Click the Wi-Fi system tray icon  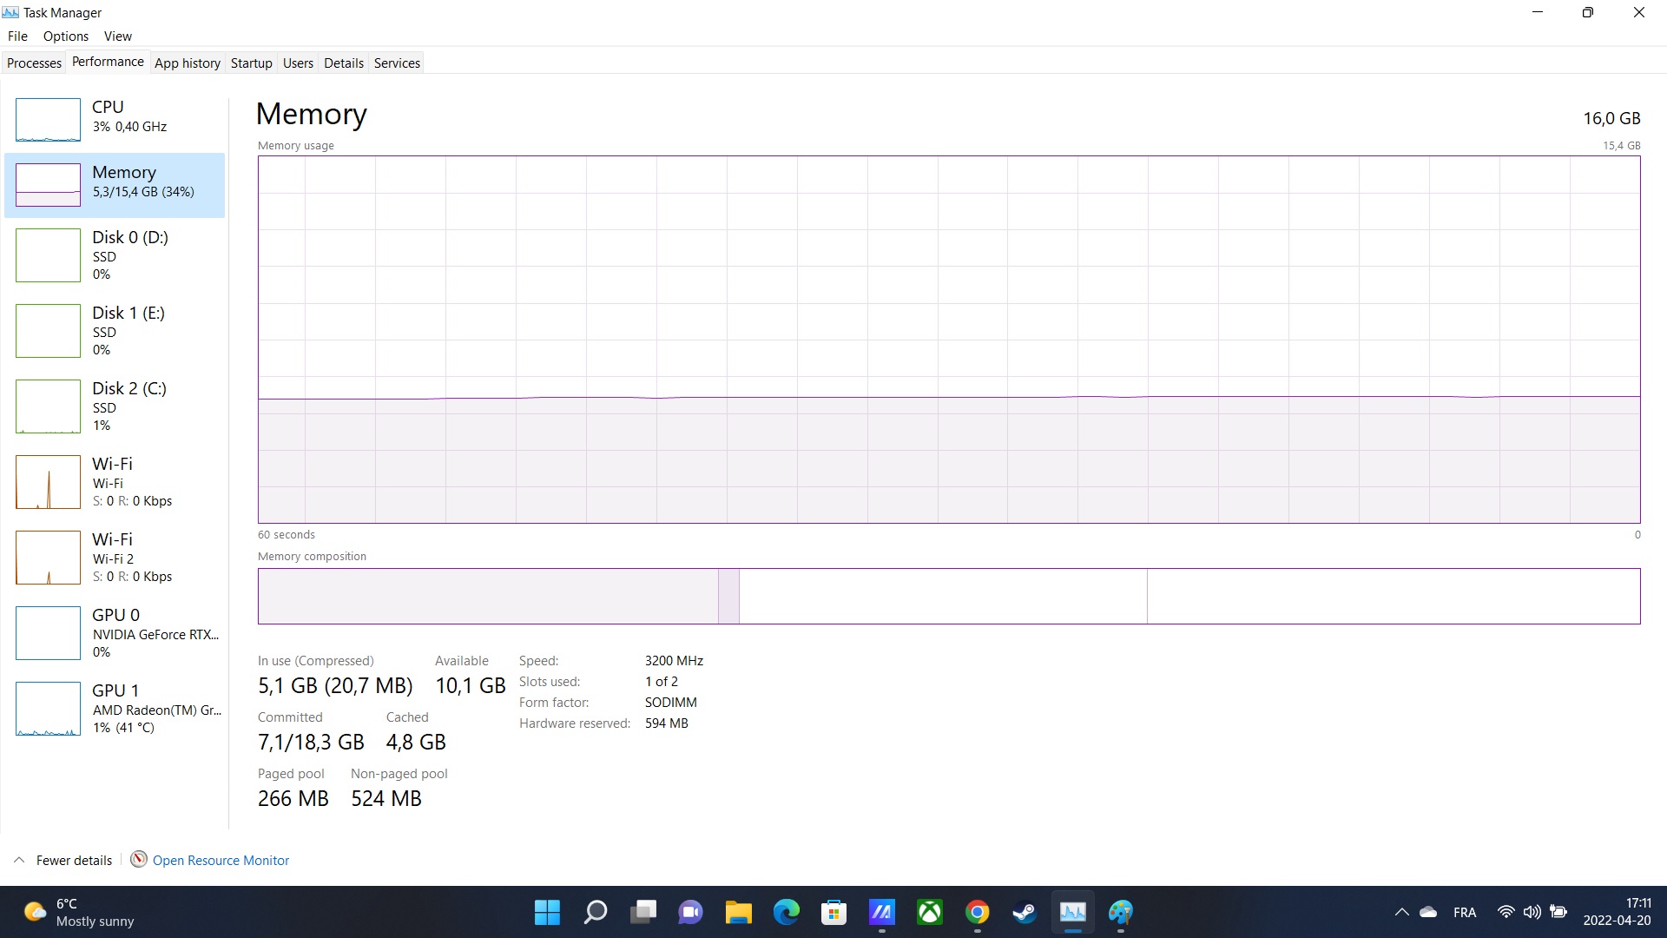pyautogui.click(x=1506, y=912)
